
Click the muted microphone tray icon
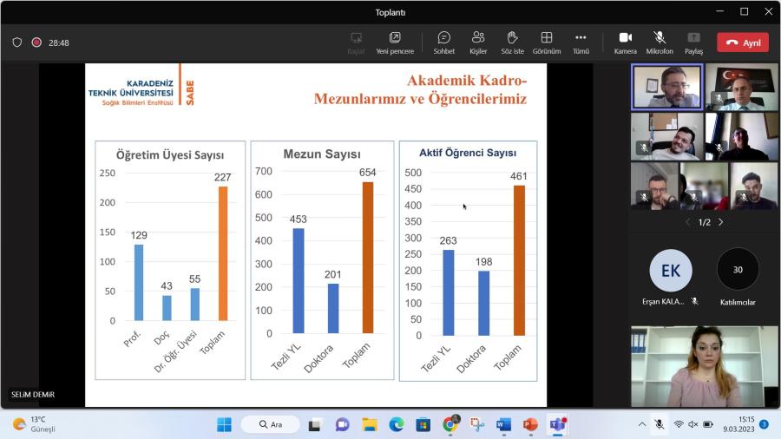(x=659, y=424)
